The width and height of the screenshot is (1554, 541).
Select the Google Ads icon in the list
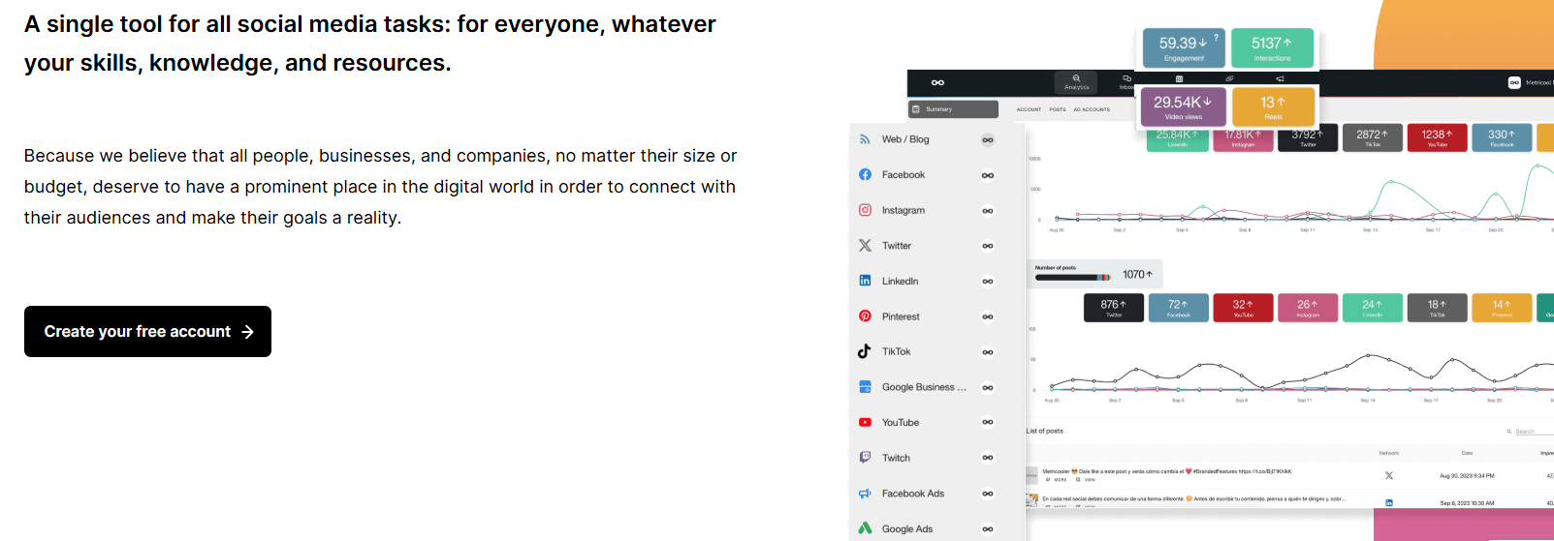[865, 528]
